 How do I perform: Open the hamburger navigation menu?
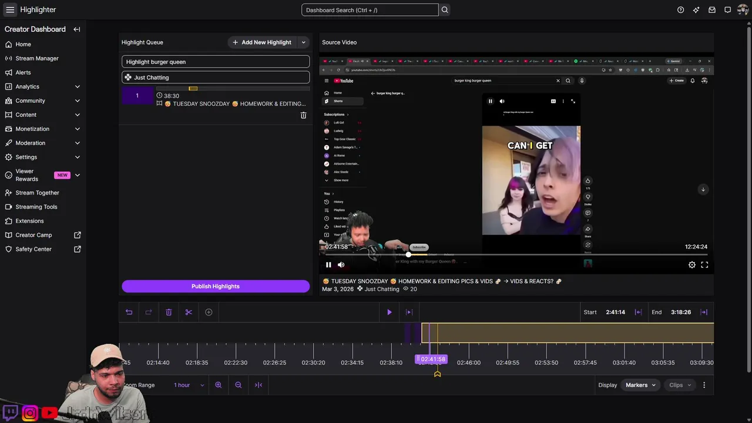[10, 9]
